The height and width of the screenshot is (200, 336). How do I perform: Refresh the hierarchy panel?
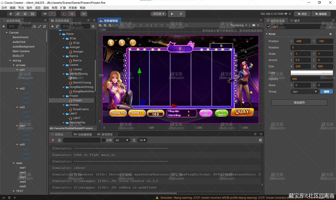(44, 26)
